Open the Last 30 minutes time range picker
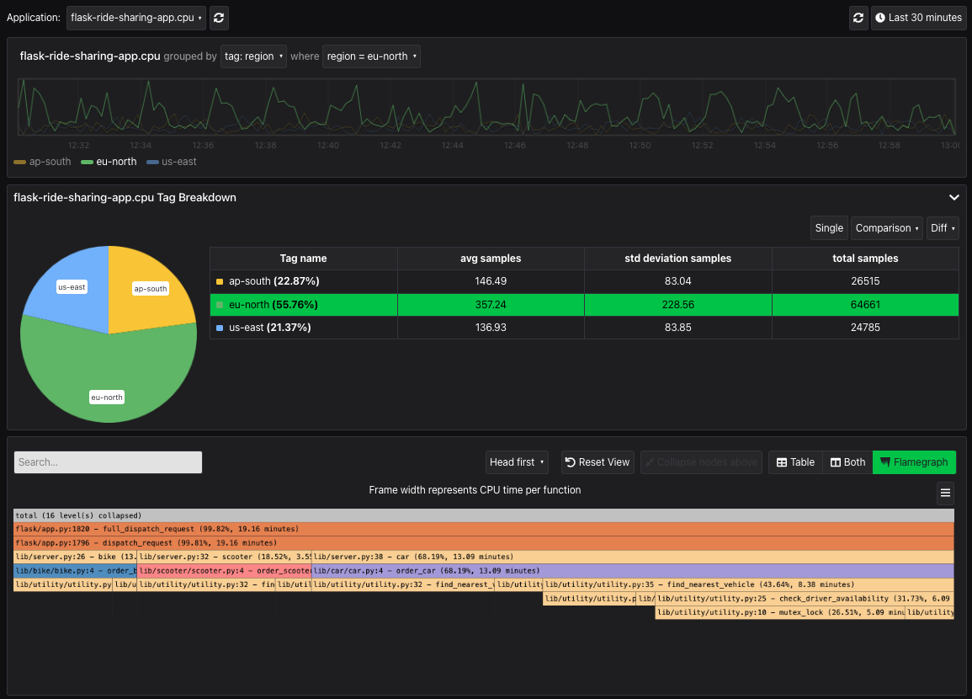Image resolution: width=972 pixels, height=699 pixels. 919,18
